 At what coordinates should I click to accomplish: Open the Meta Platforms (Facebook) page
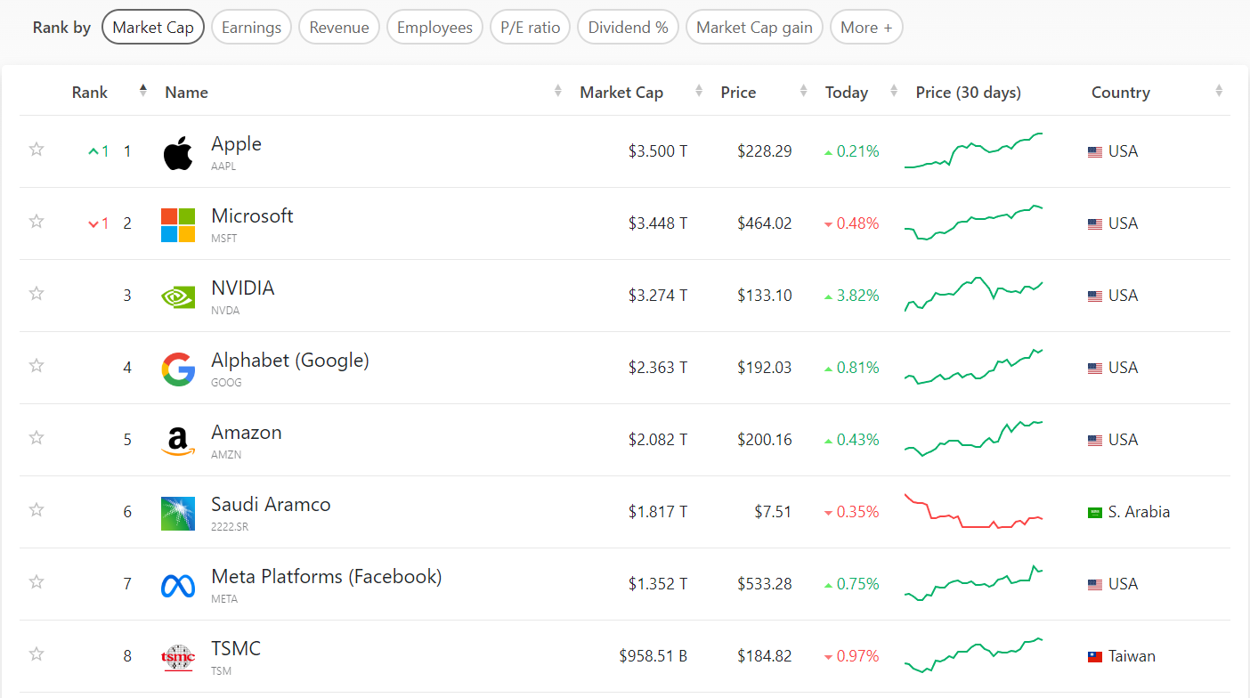tap(327, 577)
